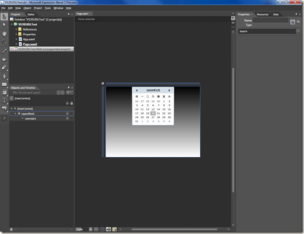
Task: Toggle lock all objects padlock
Action: click(71, 103)
